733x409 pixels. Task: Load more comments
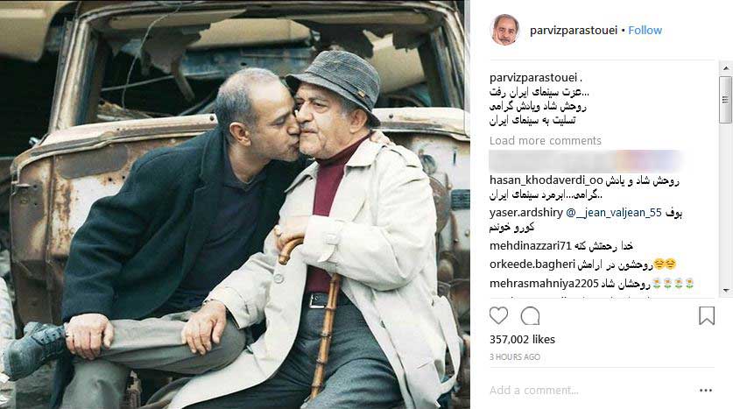click(x=545, y=141)
